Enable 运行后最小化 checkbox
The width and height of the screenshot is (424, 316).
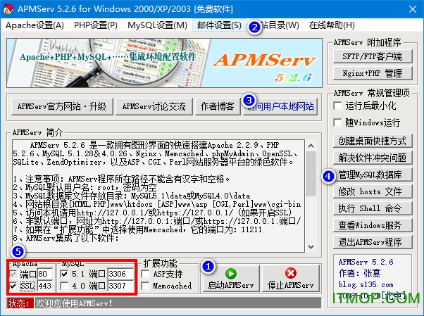point(338,106)
